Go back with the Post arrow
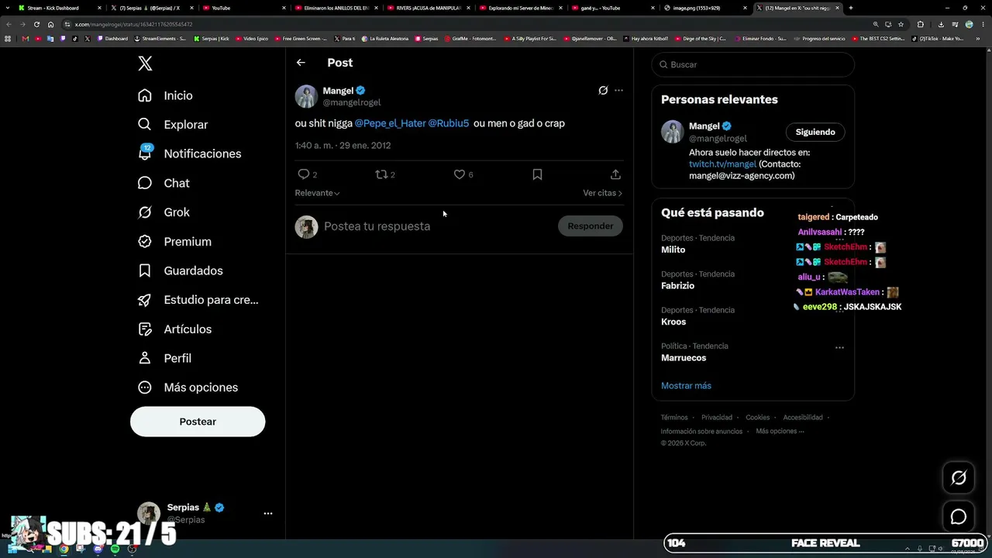 point(301,63)
